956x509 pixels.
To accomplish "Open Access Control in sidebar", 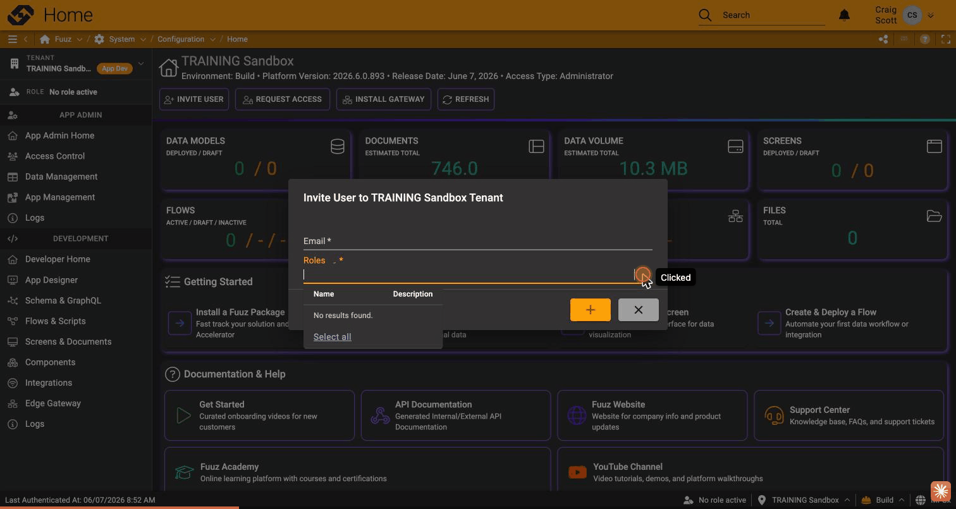I will (55, 156).
